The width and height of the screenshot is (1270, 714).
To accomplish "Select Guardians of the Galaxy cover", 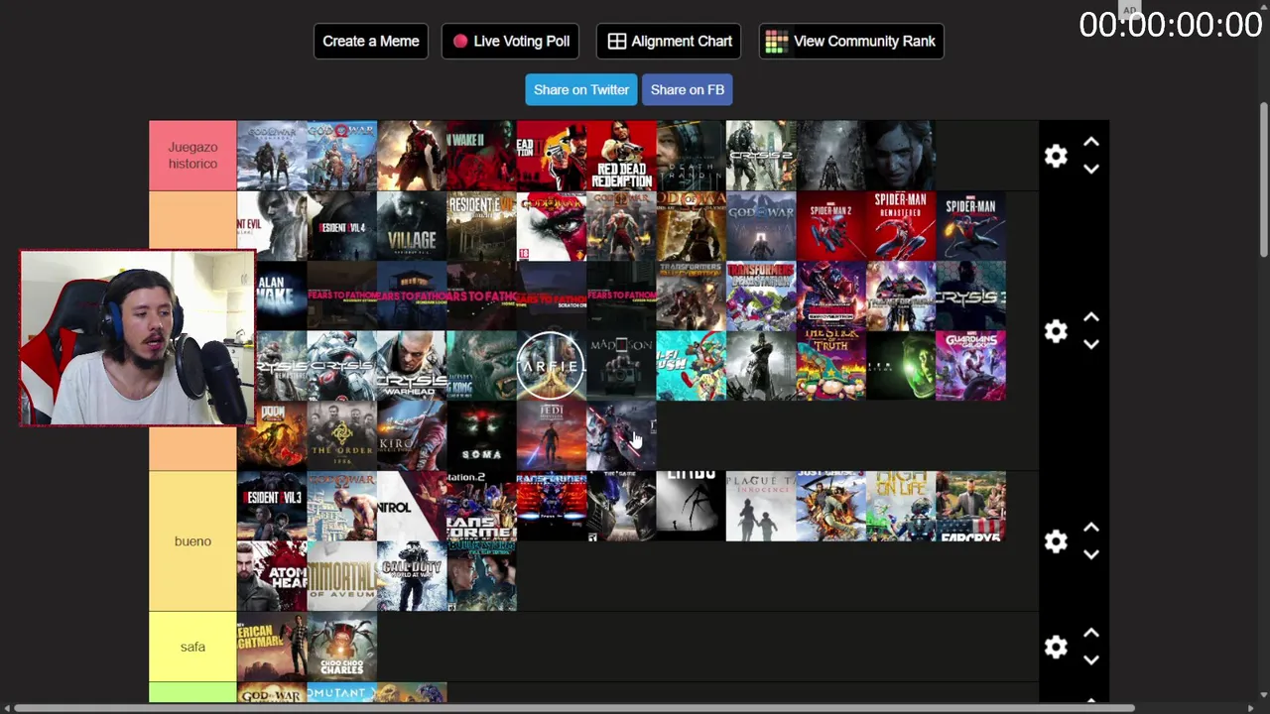I will (x=970, y=366).
